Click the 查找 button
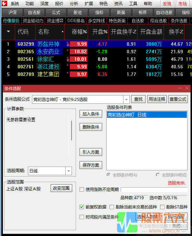The image size is (192, 236). [138, 99]
